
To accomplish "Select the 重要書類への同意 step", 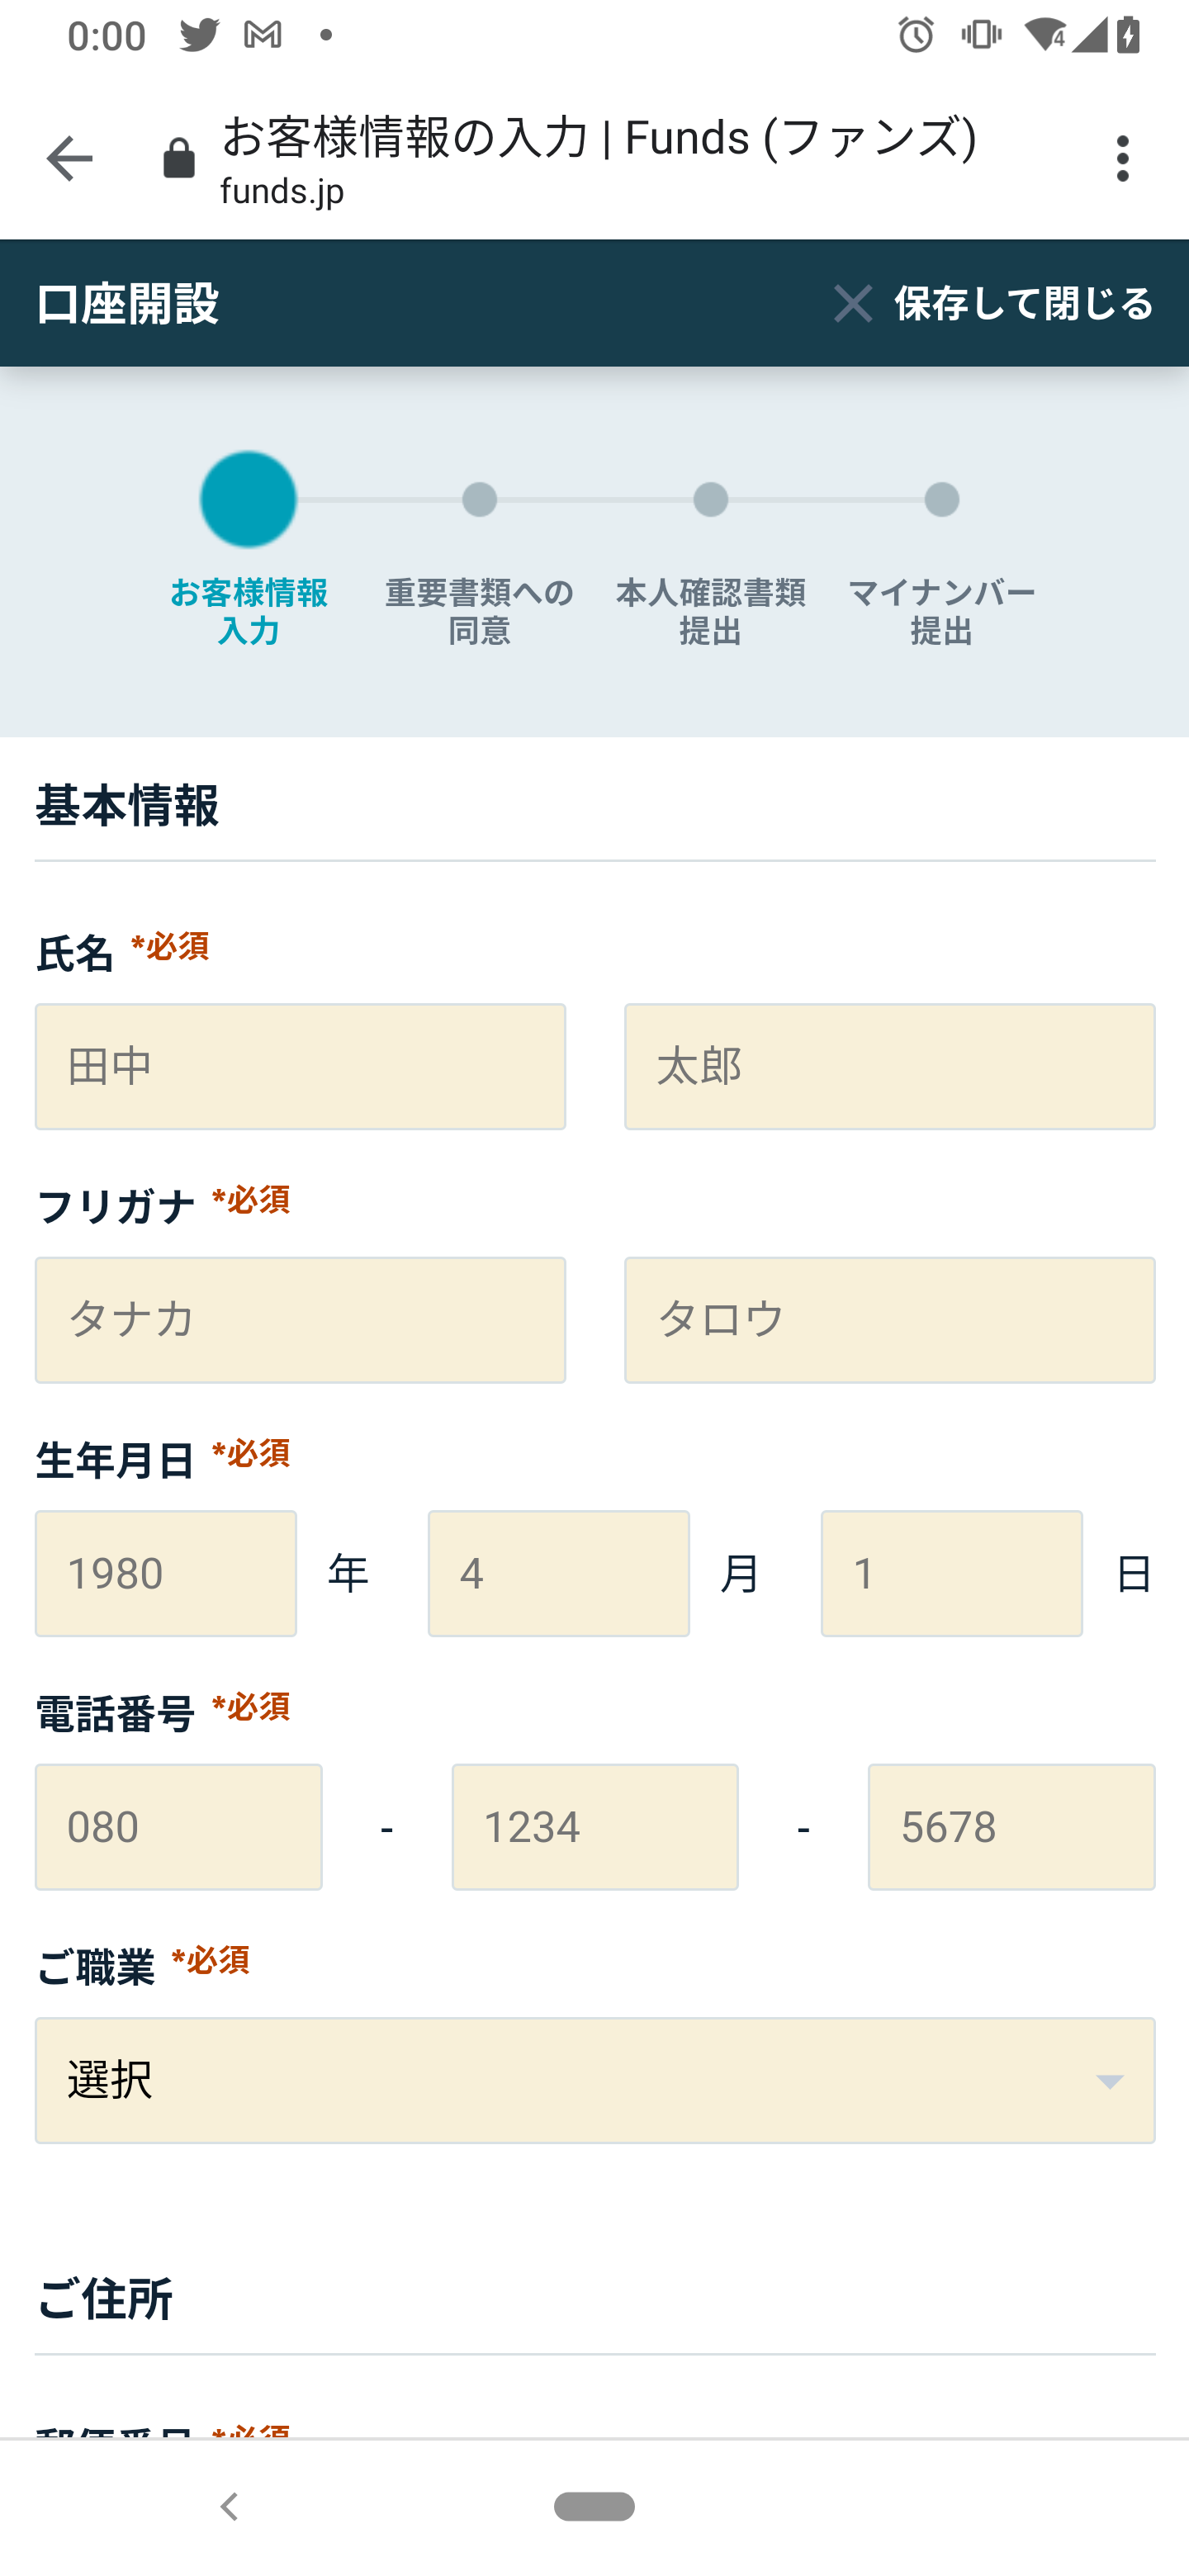I will 479,500.
